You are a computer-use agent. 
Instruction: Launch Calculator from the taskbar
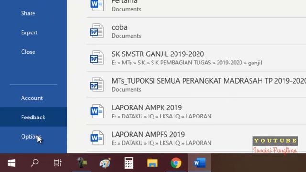[x=129, y=163]
